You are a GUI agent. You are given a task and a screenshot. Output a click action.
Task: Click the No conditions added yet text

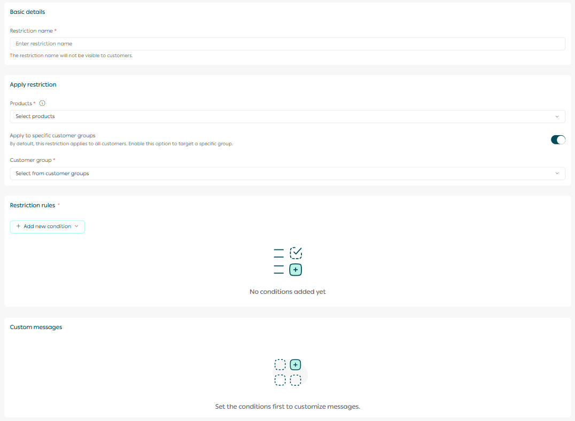[287, 292]
